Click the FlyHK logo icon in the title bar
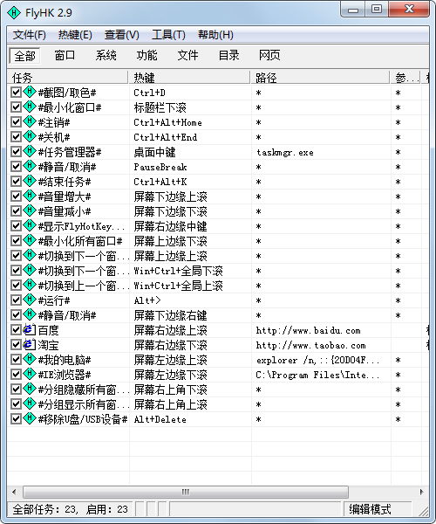Viewport: 436px width, 524px height. pyautogui.click(x=14, y=13)
